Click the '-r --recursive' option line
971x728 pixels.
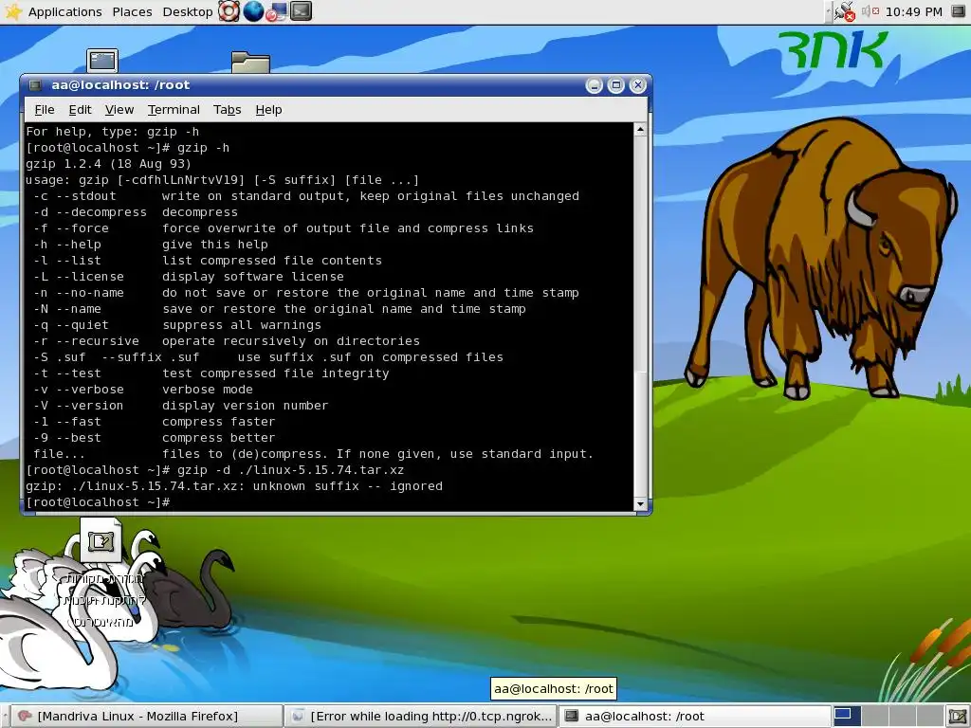[x=227, y=341]
